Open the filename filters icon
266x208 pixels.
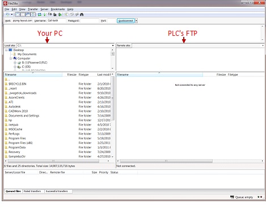click(66, 14)
